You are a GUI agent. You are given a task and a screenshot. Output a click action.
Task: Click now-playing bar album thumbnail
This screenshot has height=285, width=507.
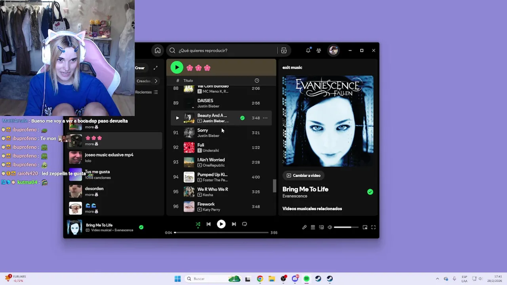74,227
